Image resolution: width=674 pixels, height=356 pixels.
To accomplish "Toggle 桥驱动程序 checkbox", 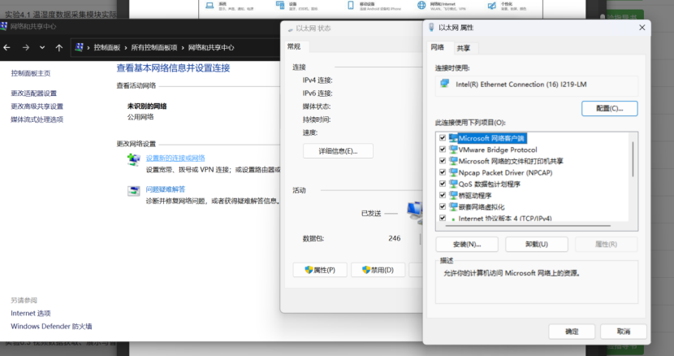I will tap(443, 195).
